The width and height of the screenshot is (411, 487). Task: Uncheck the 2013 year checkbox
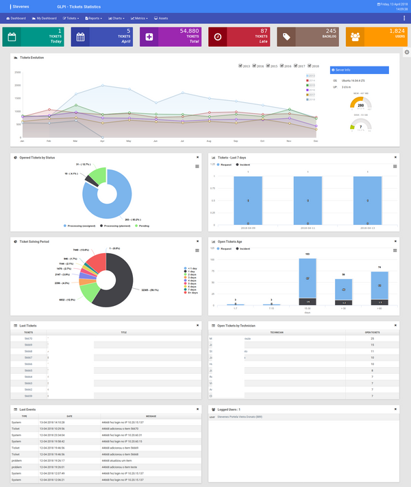(x=240, y=66)
